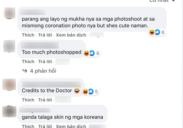The image size is (183, 128).
Task: Like the 'Too much photoshopped' comment
Action: click(28, 62)
